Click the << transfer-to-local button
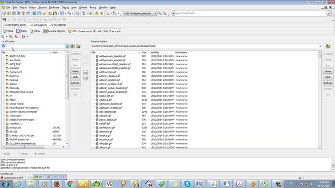335x188 pixels. click(x=86, y=73)
